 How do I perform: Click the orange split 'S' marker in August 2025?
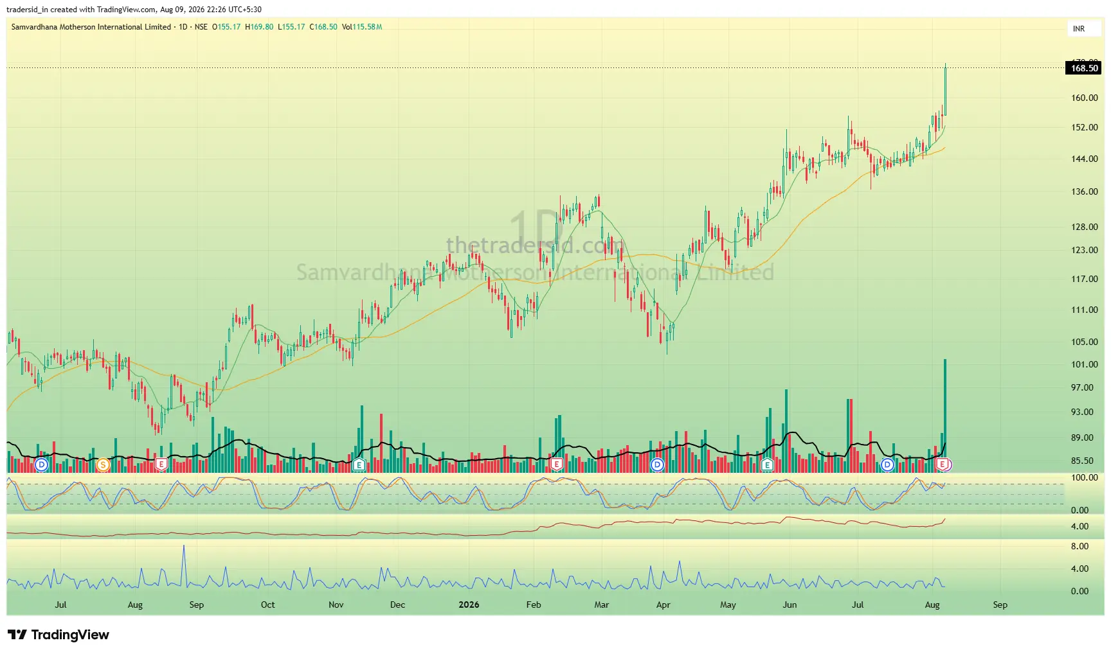[x=102, y=464]
